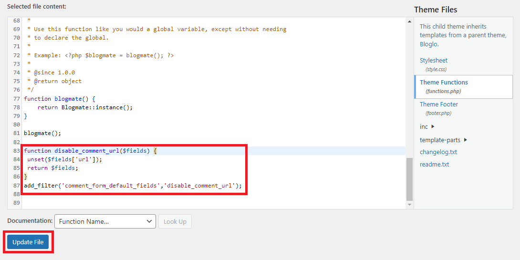Open the Bloglo parent theme link

coord(429,44)
